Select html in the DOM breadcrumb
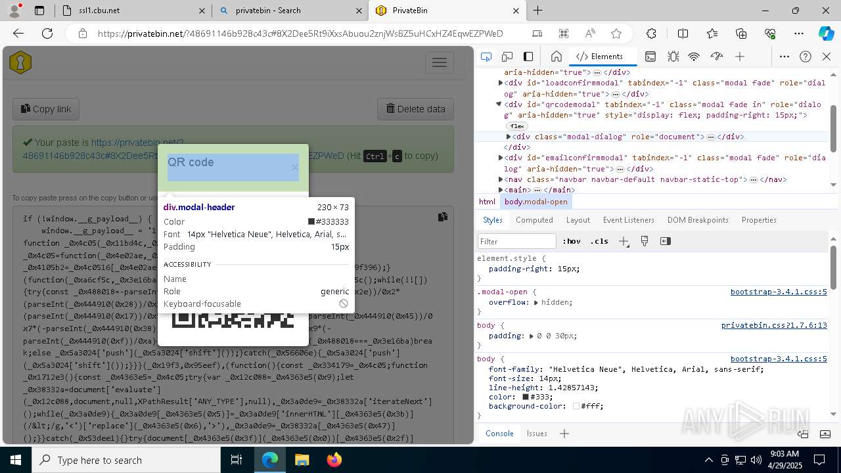 487,202
